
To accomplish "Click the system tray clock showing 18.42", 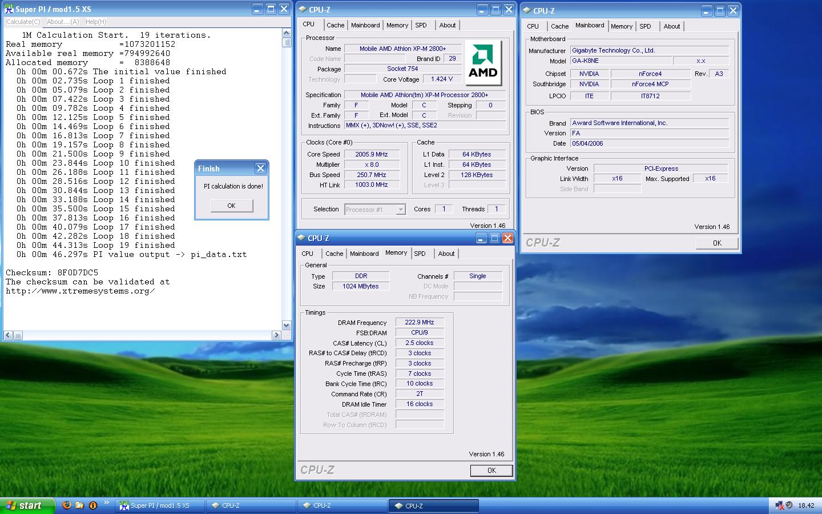I will [806, 505].
